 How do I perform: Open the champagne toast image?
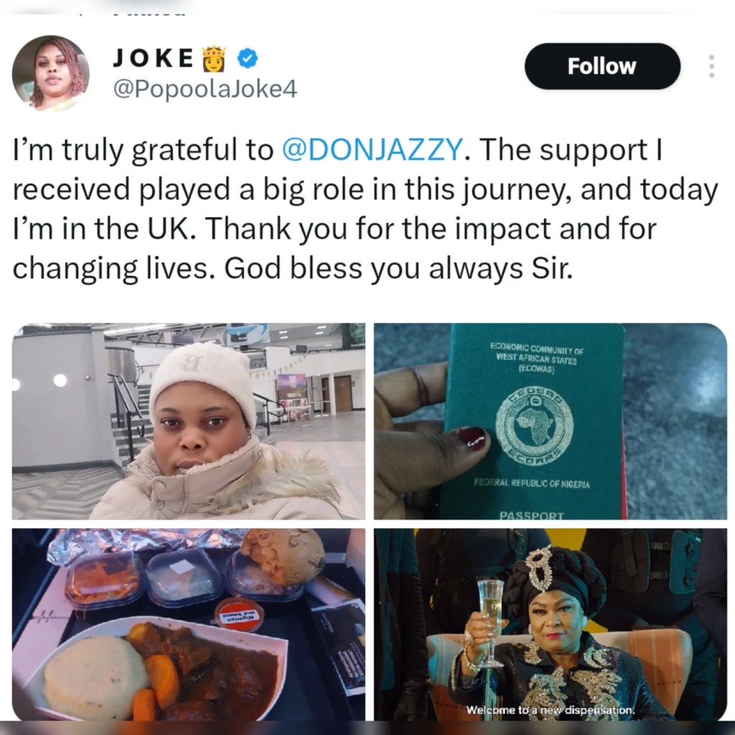click(x=550, y=624)
